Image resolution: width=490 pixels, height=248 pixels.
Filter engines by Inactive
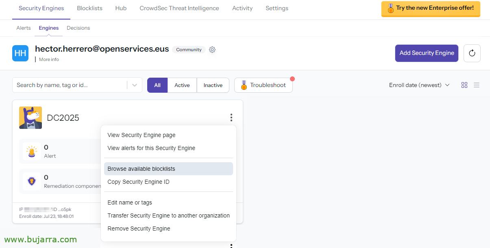pyautogui.click(x=213, y=85)
